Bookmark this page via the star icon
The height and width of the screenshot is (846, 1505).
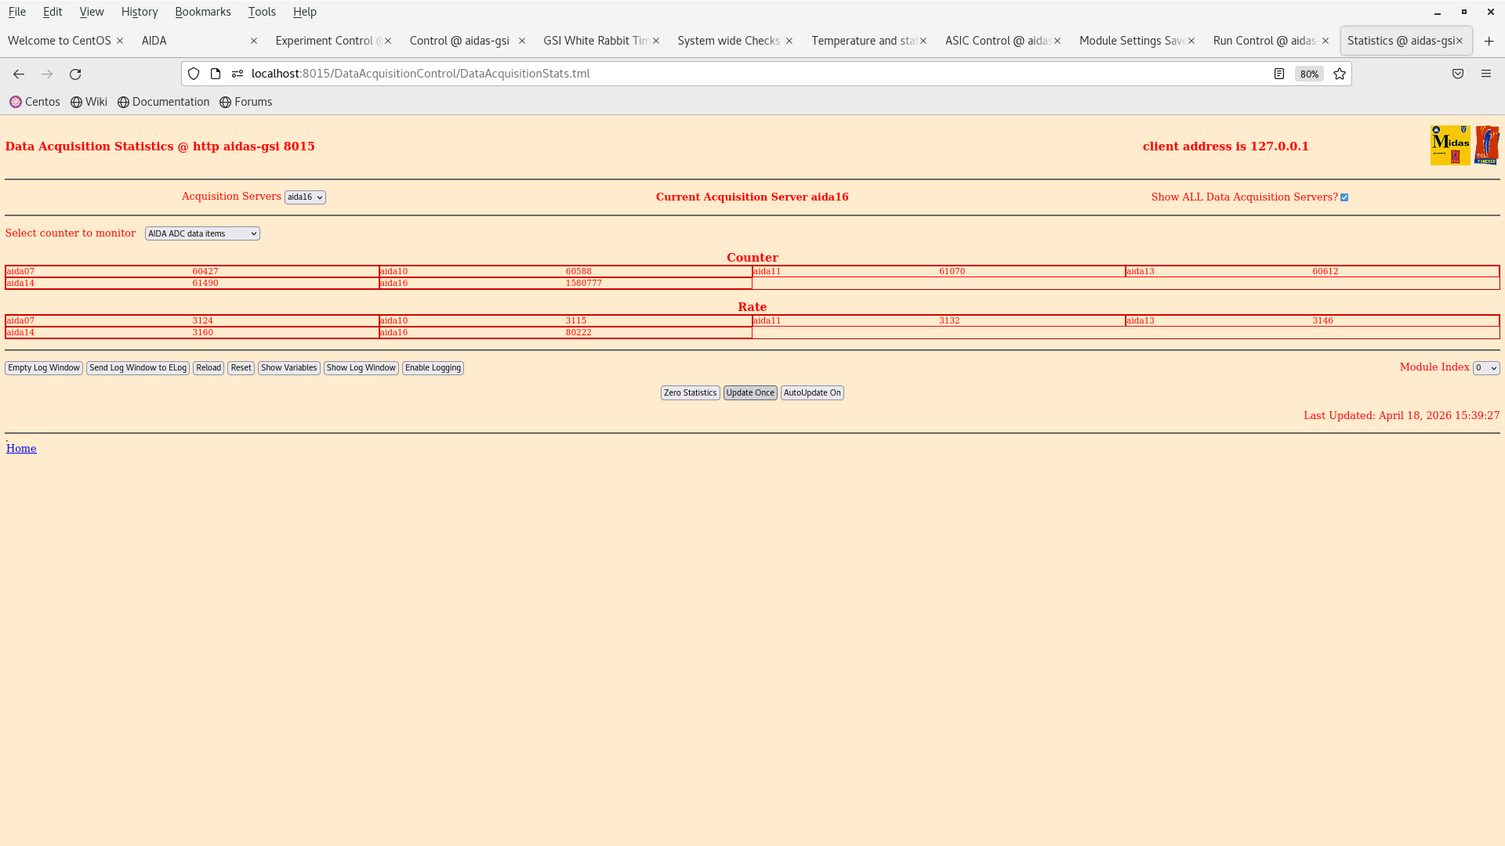(x=1339, y=74)
